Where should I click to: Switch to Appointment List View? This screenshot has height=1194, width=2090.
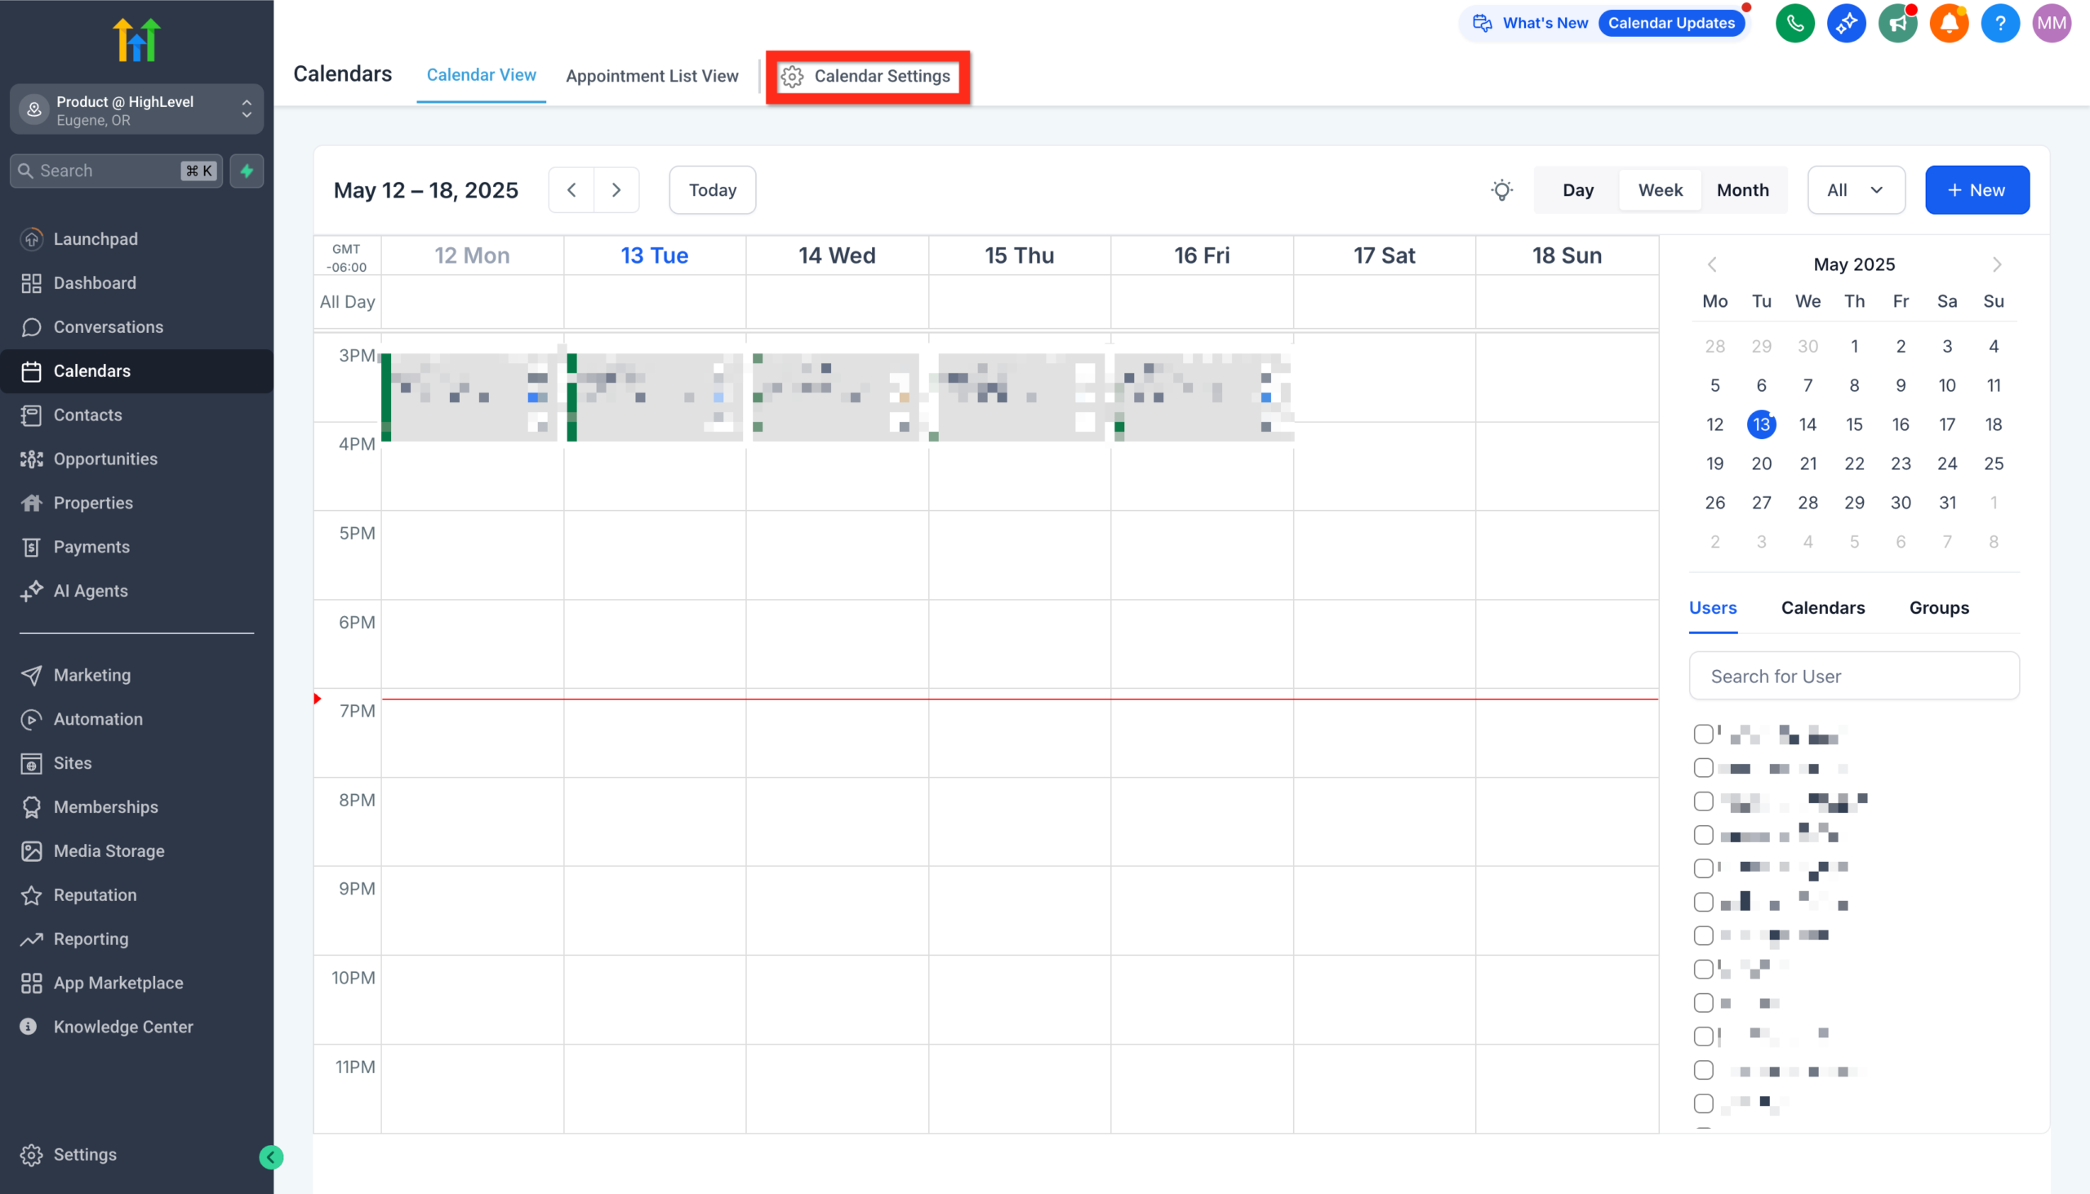[x=652, y=75]
